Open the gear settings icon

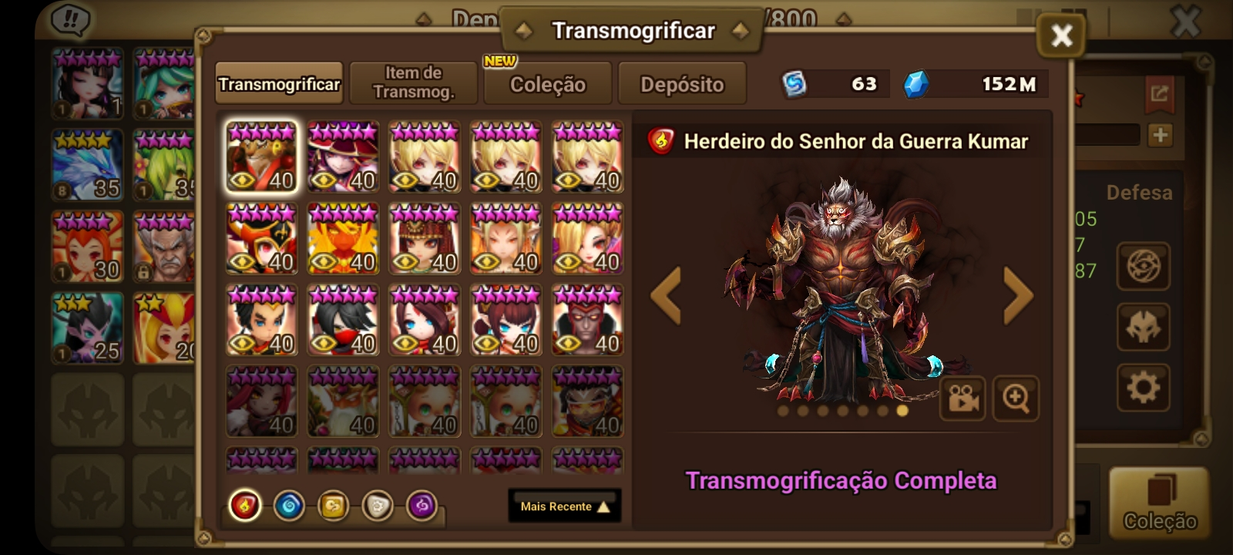(1143, 387)
